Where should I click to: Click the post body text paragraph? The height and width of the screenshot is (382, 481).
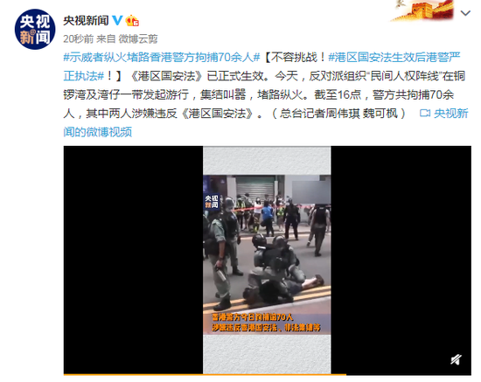click(x=266, y=94)
